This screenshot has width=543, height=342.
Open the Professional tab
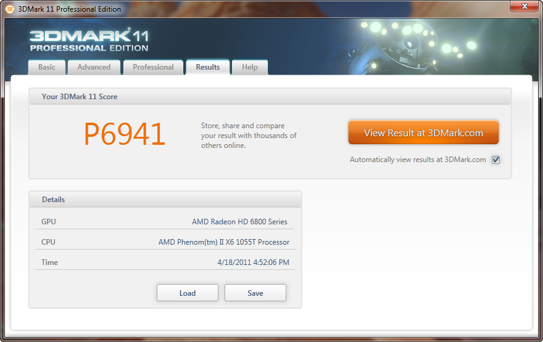point(153,67)
